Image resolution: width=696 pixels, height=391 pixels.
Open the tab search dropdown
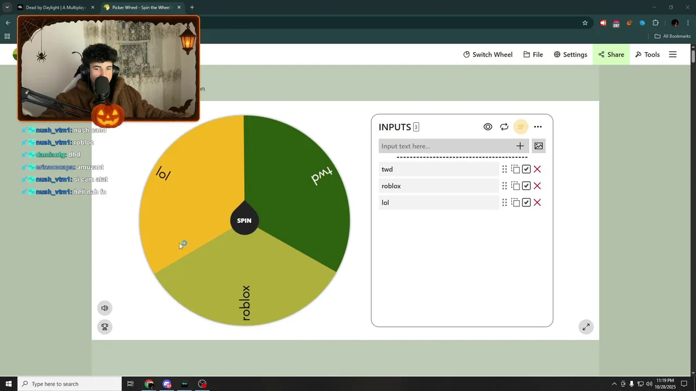coord(7,8)
